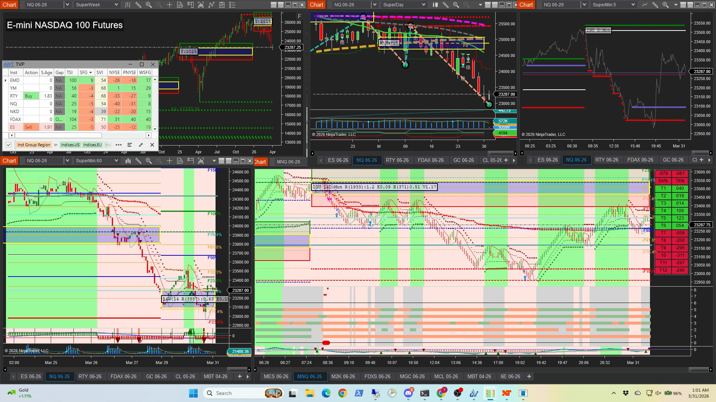Select the RTY Buy action cell
Screen dimensions: 716x402
click(x=31, y=96)
